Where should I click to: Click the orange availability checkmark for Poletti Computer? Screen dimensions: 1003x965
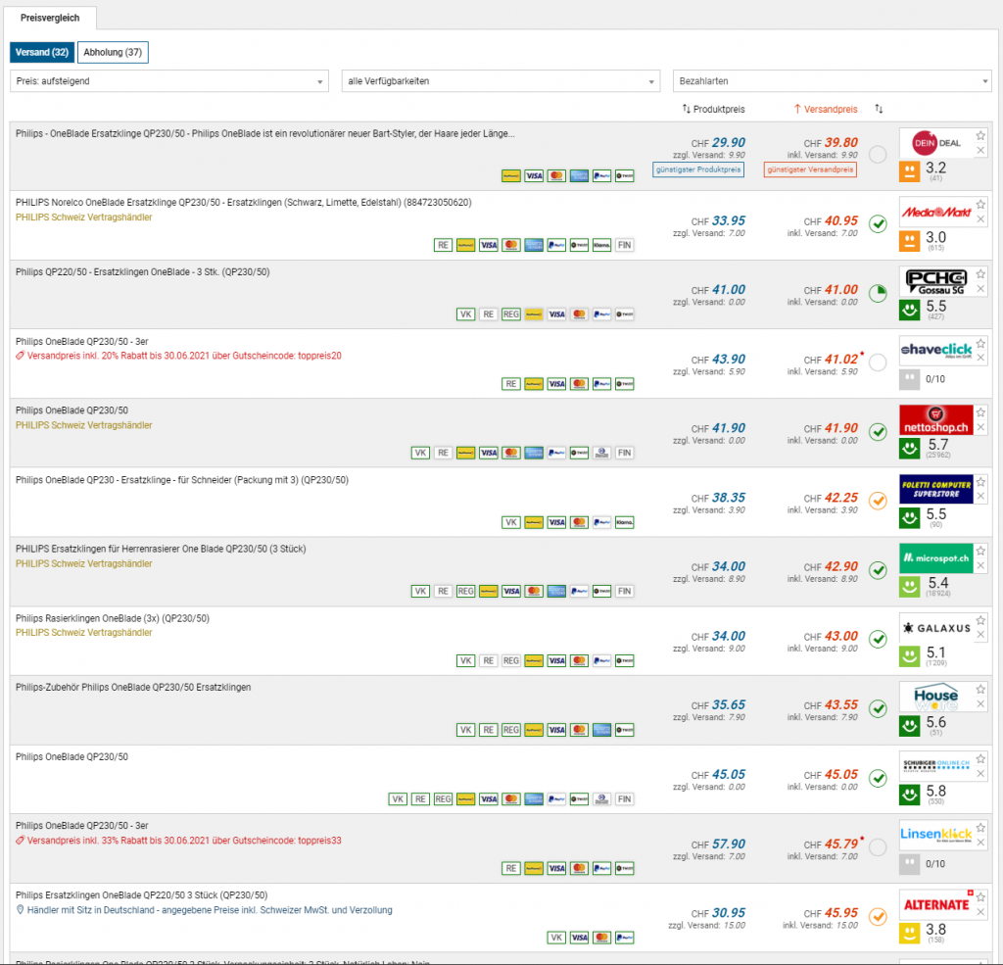pos(878,501)
